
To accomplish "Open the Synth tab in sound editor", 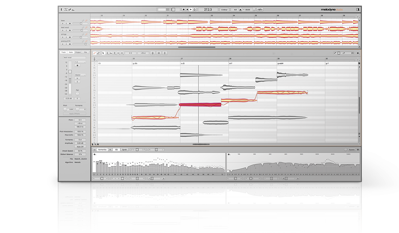I will tap(124, 150).
